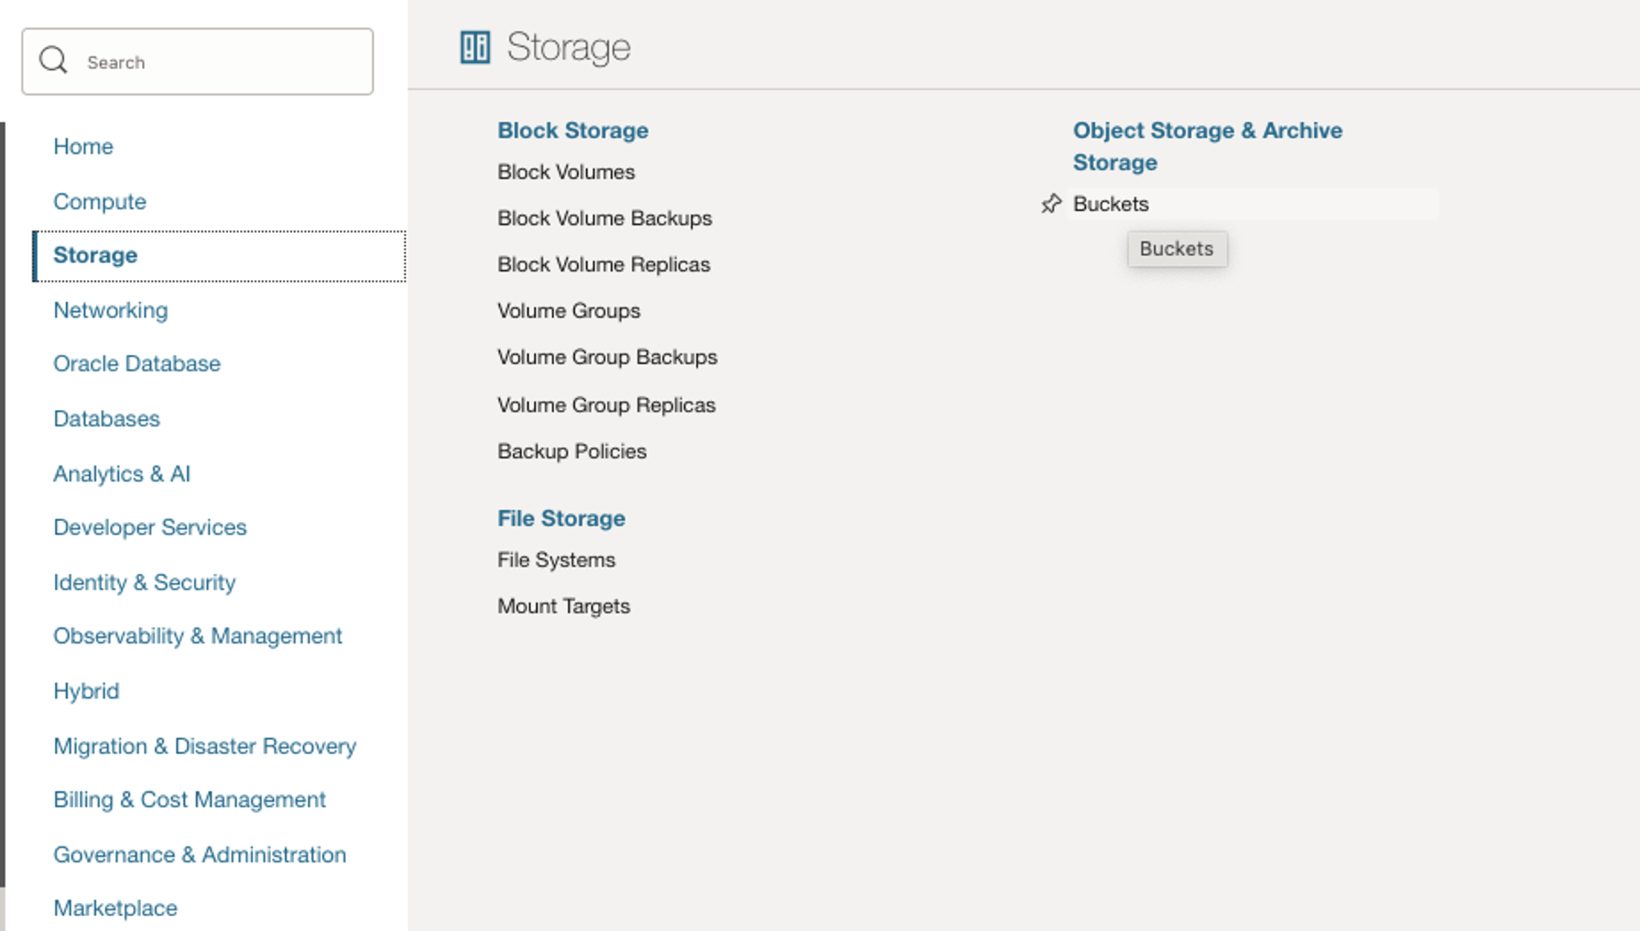Open Volume Group Replicas
This screenshot has width=1640, height=931.
point(607,405)
